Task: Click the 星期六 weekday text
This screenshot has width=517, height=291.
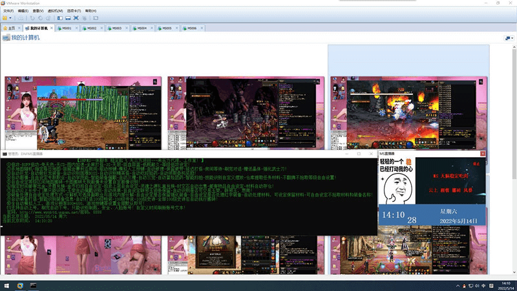Action: point(448,211)
